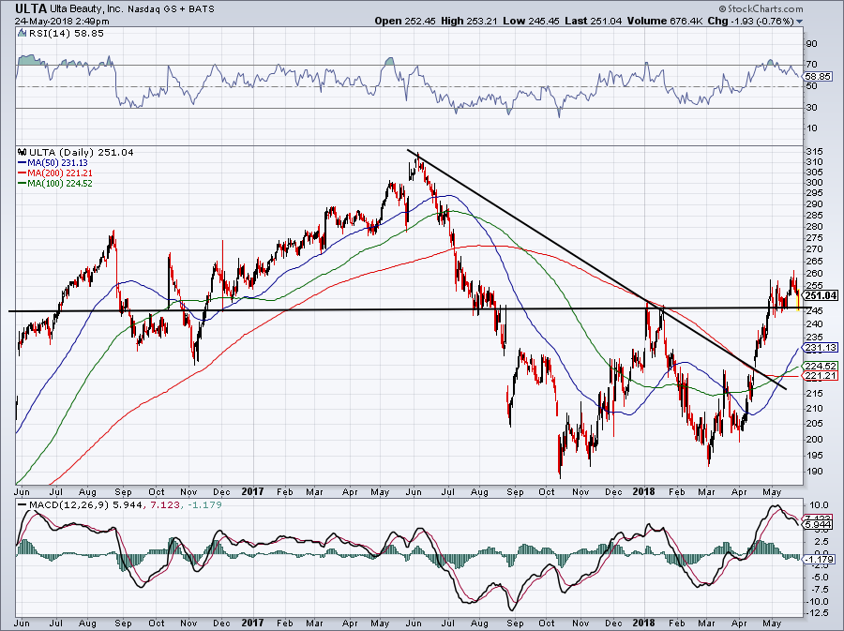The width and height of the screenshot is (844, 631).
Task: Click the 224.52 green moving average tag
Action: 821,366
